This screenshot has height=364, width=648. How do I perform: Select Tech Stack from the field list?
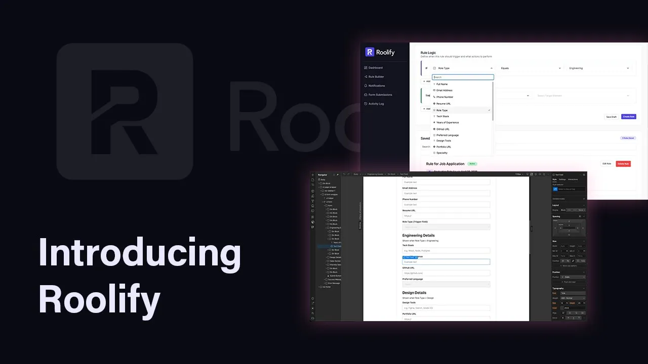coord(462,116)
